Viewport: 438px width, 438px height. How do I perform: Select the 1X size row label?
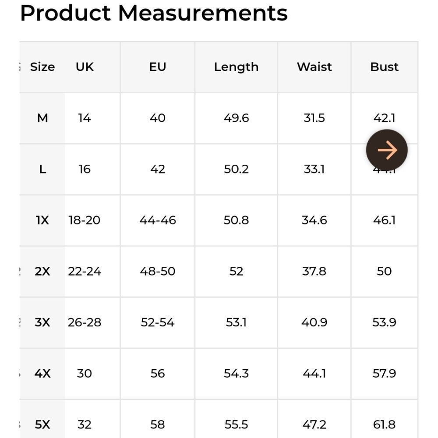[42, 220]
